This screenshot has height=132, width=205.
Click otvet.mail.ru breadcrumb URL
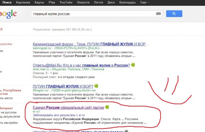tap(68, 69)
